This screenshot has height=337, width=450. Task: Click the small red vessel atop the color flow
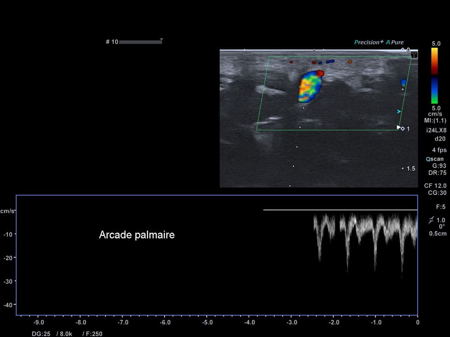pos(320,74)
